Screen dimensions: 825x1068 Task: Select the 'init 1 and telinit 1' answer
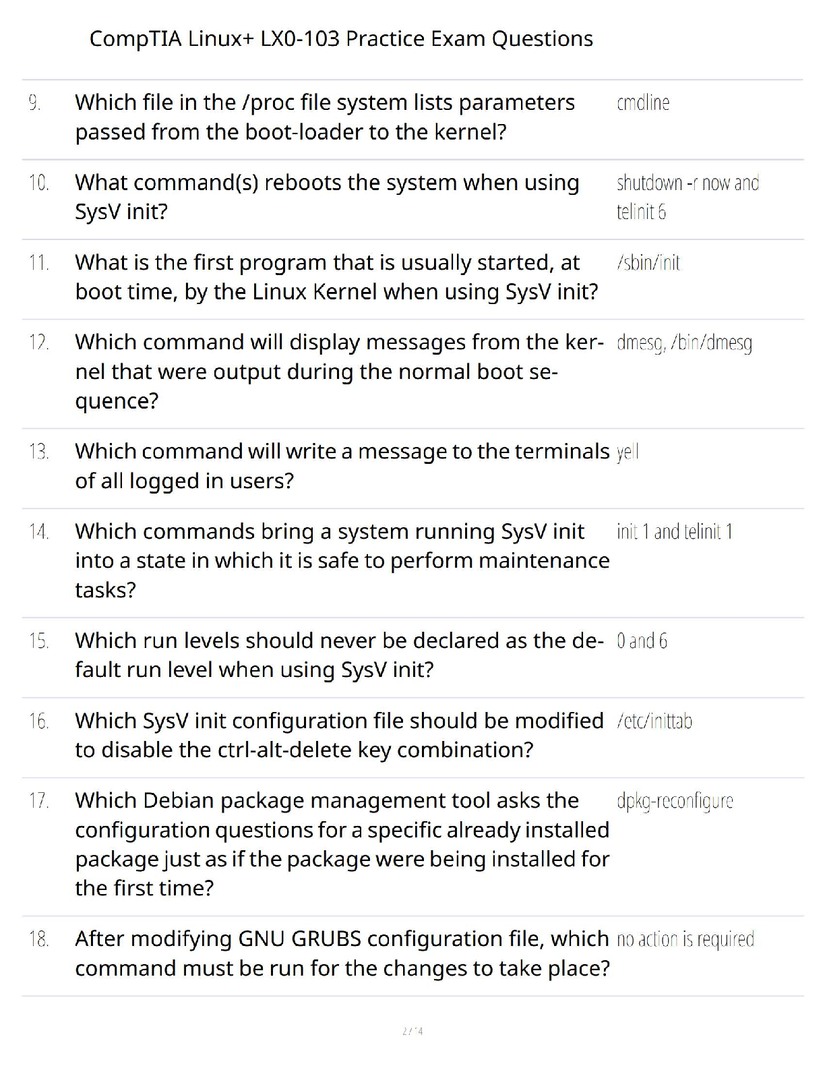click(x=674, y=532)
